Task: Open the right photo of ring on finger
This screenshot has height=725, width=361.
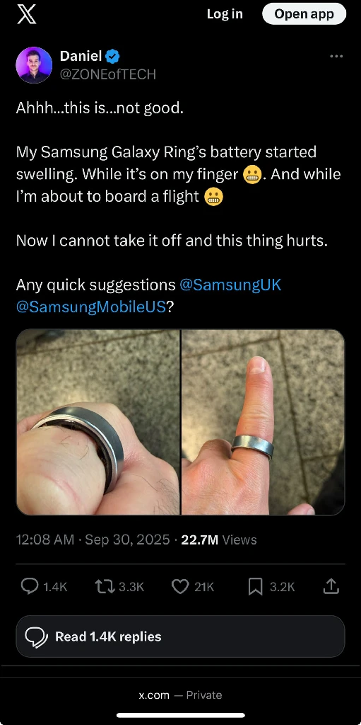Action: coord(263,422)
